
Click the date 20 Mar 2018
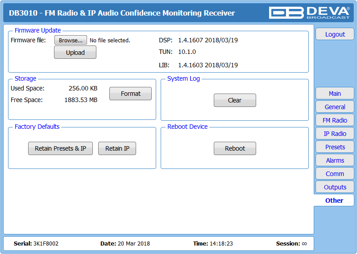pyautogui.click(x=133, y=244)
